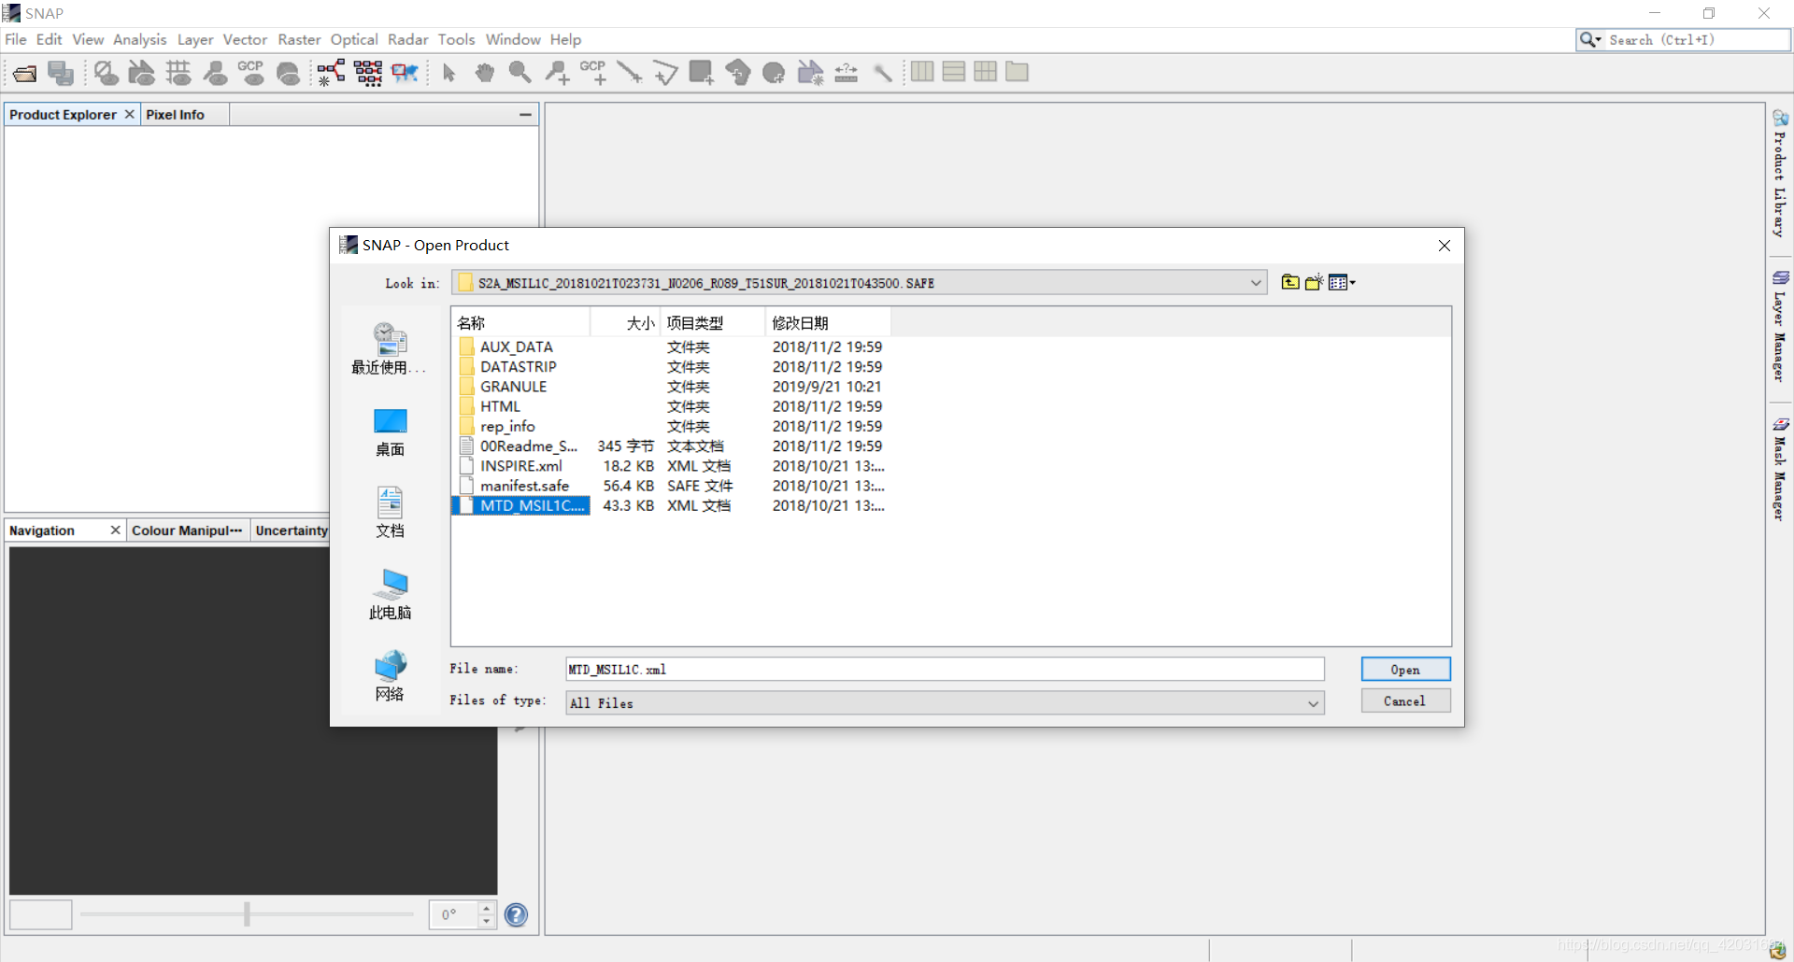Open the World Map subset icon

[405, 73]
